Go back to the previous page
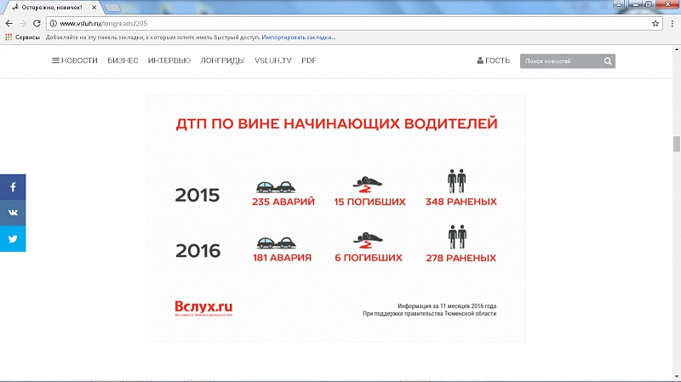Viewport: 681px width, 382px height. pos(9,23)
